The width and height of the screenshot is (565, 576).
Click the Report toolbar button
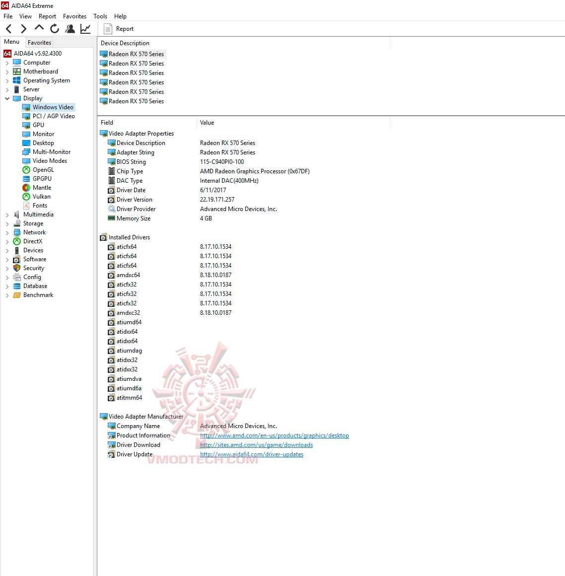(x=119, y=29)
